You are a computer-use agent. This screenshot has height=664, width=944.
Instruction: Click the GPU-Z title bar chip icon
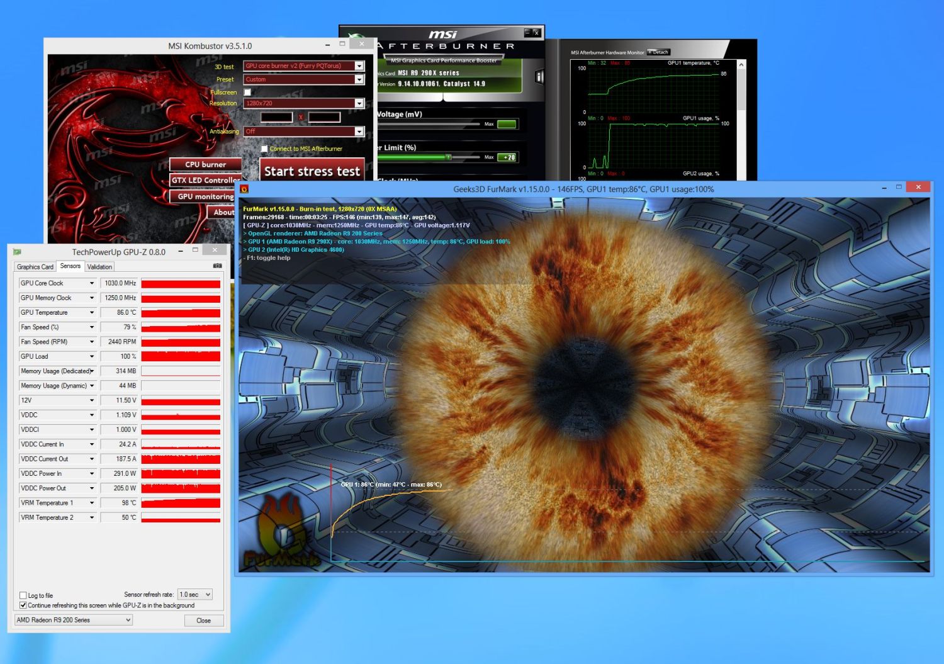pyautogui.click(x=18, y=252)
